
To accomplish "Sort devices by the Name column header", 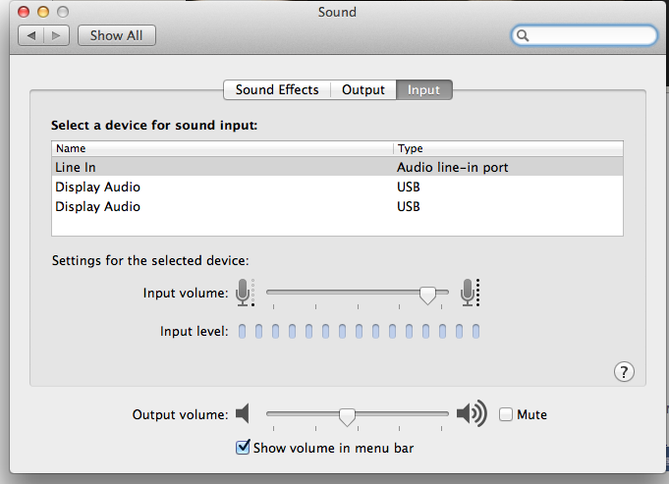I will coord(222,148).
